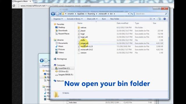
Task: Select Homegroup in navigation pane
Action: 60,59
